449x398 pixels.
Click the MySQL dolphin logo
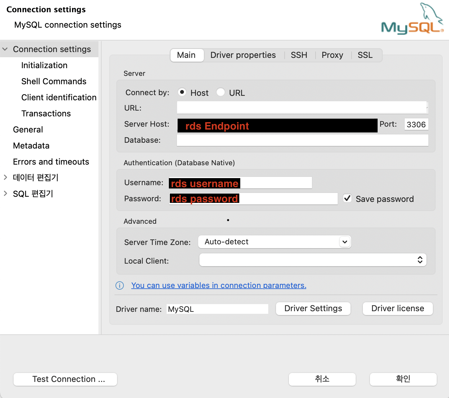pyautogui.click(x=412, y=19)
